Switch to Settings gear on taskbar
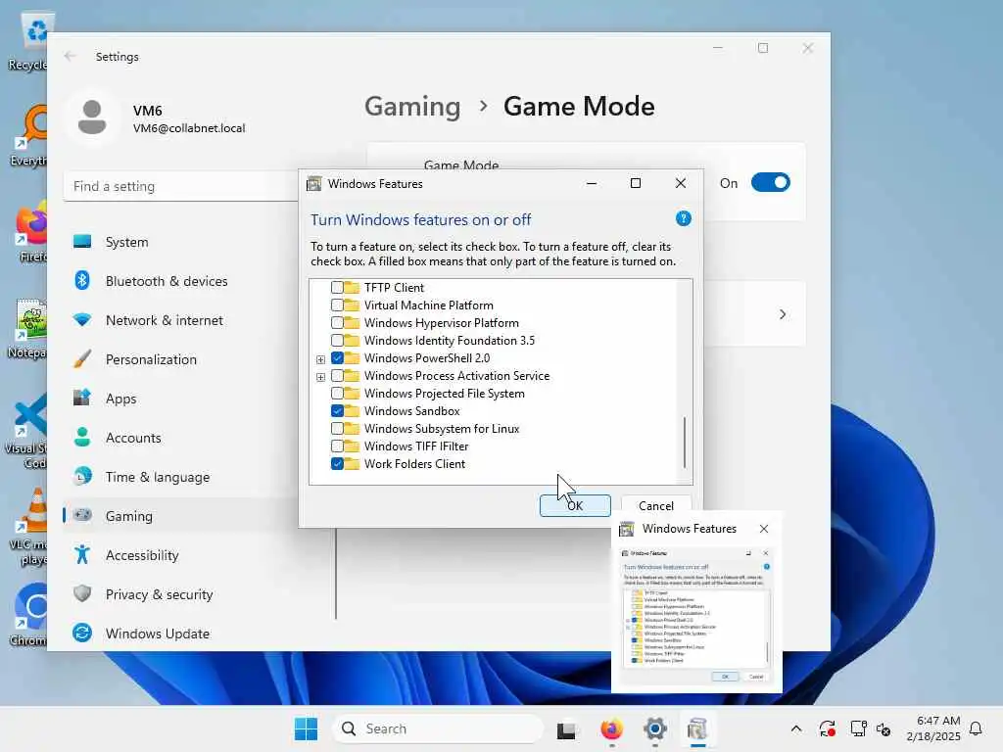 (x=655, y=728)
